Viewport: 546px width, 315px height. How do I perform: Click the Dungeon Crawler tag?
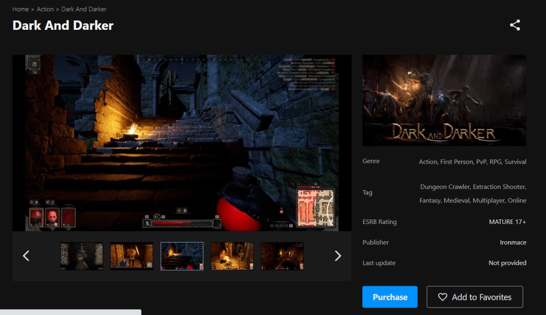(x=445, y=187)
